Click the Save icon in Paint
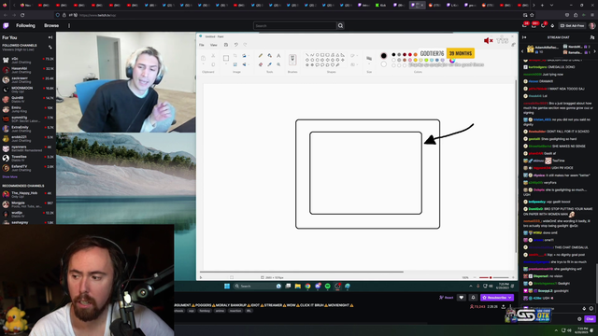Screen dimensions: 598x336 pyautogui.click(x=226, y=45)
